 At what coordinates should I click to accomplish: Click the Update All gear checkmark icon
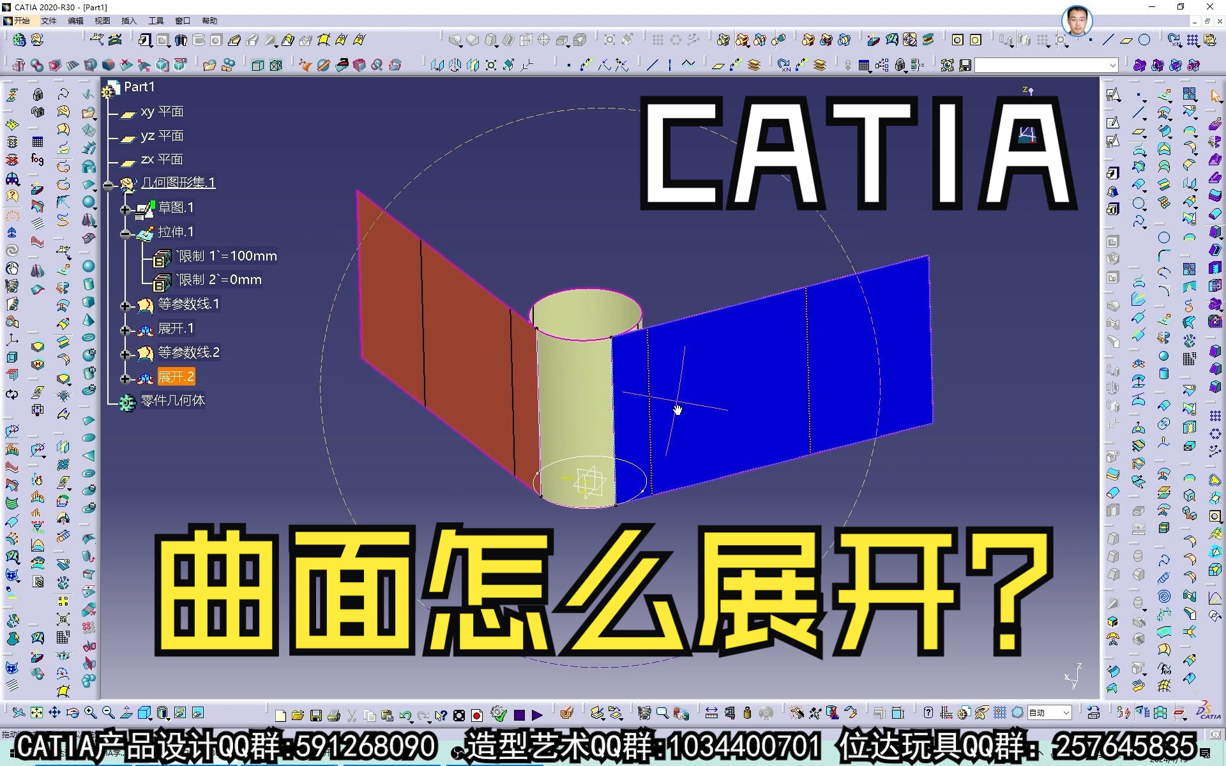499,715
